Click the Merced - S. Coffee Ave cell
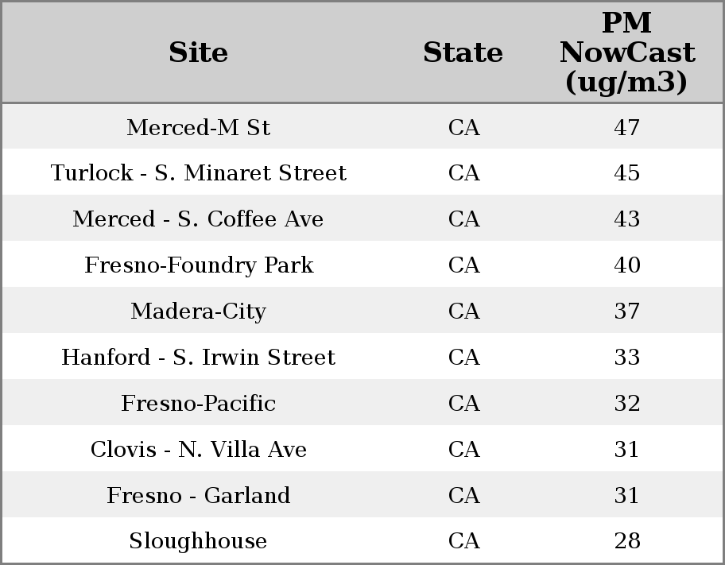Image resolution: width=725 pixels, height=565 pixels. (x=199, y=219)
